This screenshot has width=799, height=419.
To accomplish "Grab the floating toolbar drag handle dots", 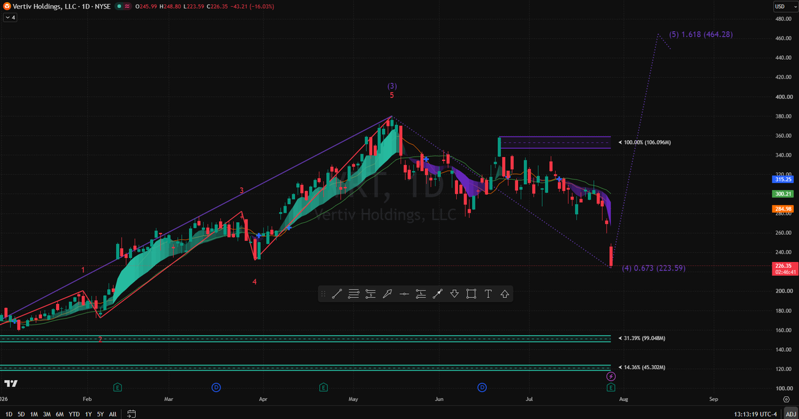I will (x=324, y=294).
